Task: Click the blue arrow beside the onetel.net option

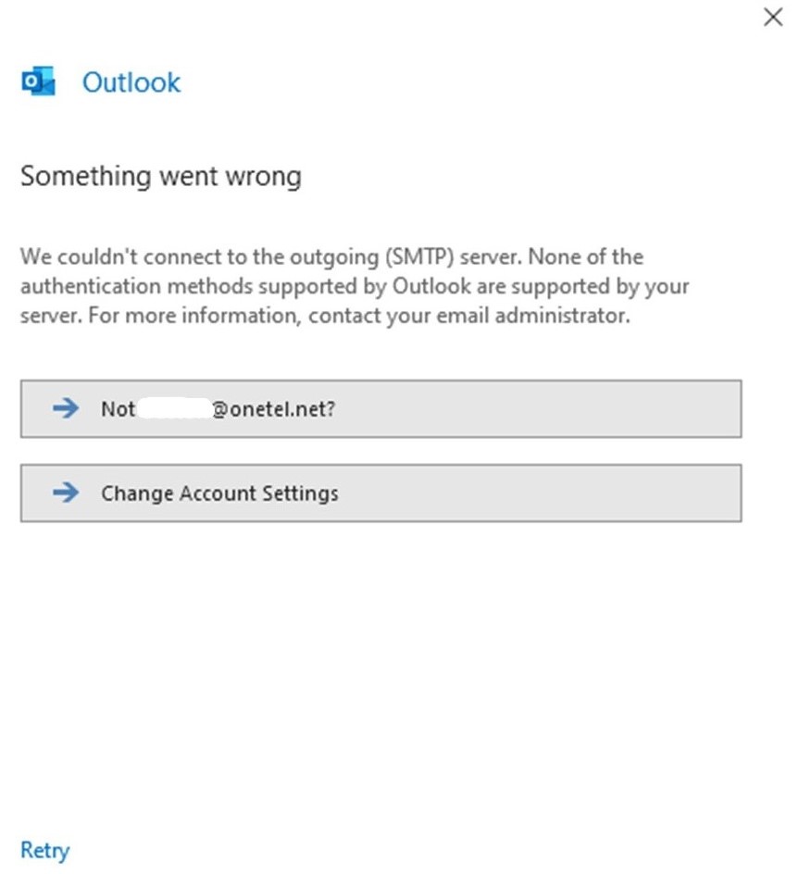Action: tap(66, 408)
